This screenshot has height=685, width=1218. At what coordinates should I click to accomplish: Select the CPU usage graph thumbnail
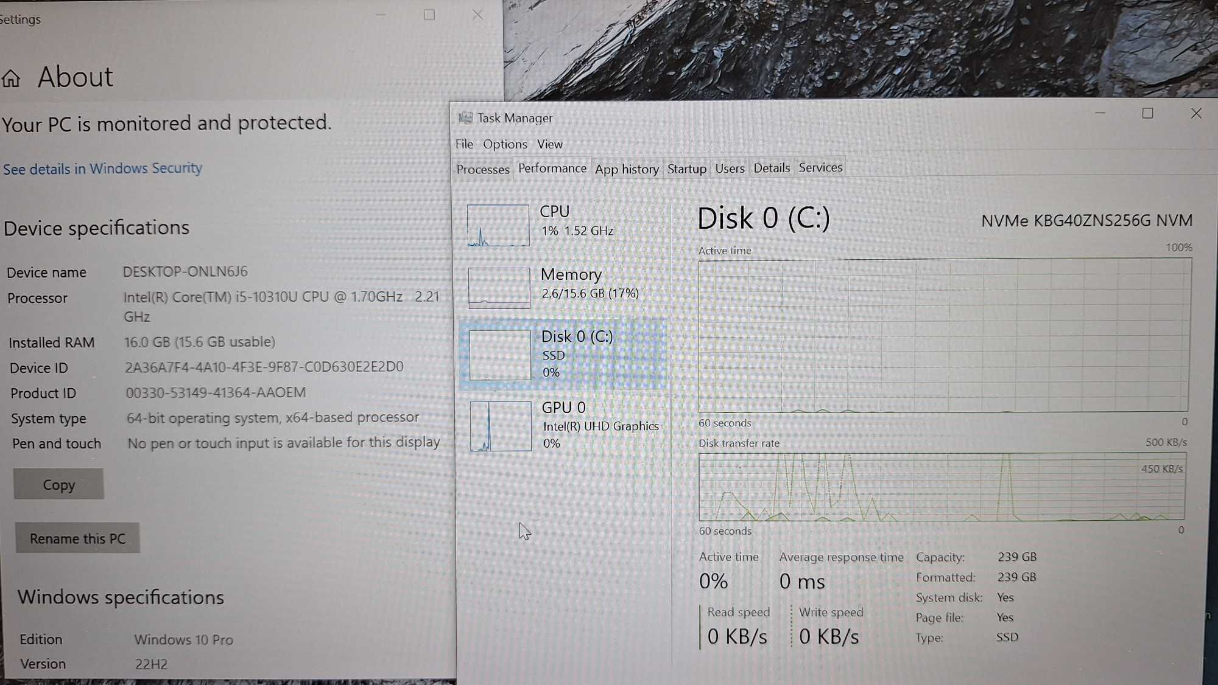498,225
